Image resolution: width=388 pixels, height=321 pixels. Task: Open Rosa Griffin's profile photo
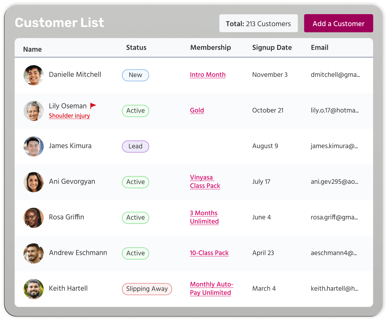click(33, 218)
